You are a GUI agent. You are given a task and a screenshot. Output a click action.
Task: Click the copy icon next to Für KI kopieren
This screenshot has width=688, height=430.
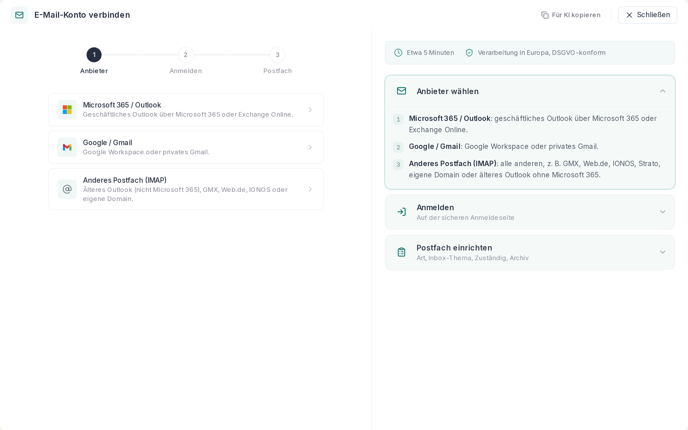point(545,15)
